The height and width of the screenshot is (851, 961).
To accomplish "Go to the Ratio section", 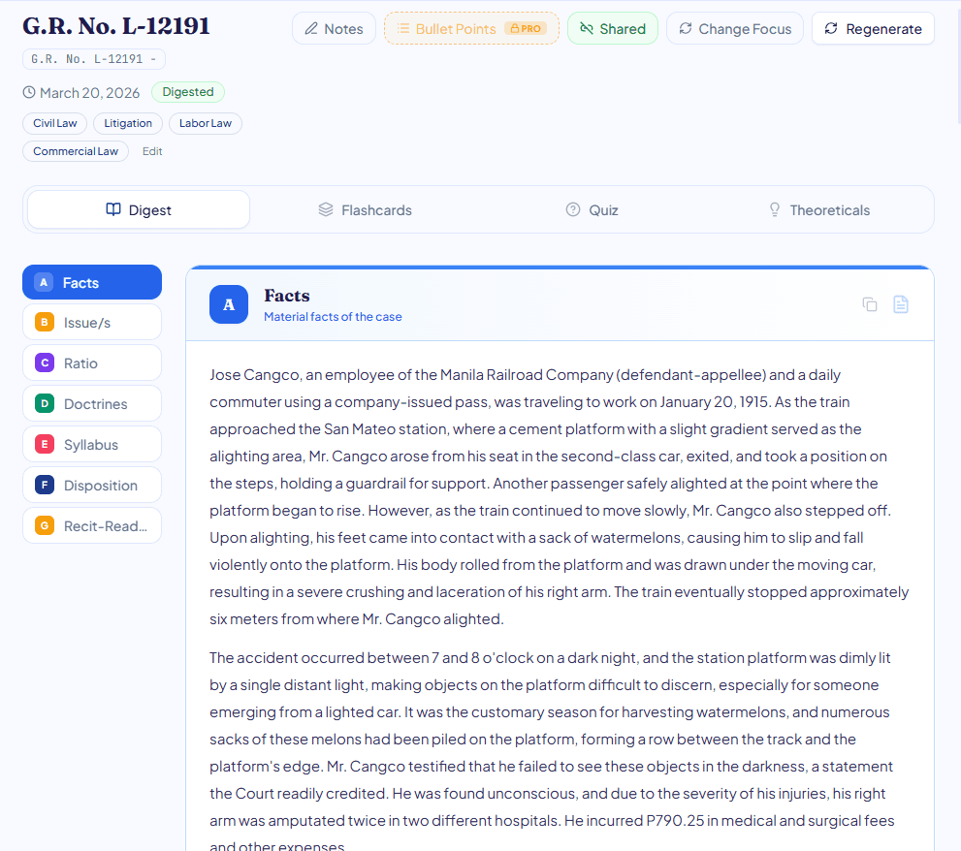I will pyautogui.click(x=92, y=363).
